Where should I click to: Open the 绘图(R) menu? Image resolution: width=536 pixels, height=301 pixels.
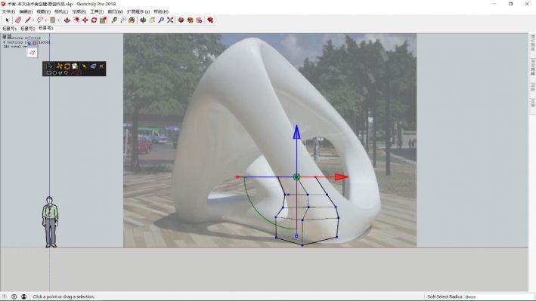tap(79, 11)
